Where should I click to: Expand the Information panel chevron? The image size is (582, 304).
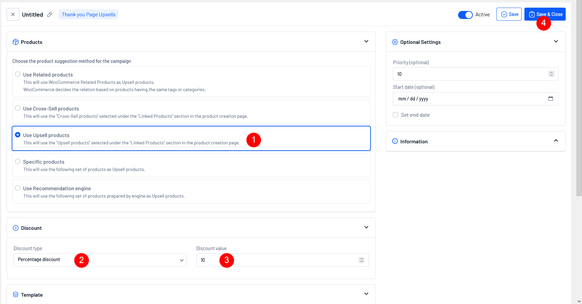pos(556,141)
